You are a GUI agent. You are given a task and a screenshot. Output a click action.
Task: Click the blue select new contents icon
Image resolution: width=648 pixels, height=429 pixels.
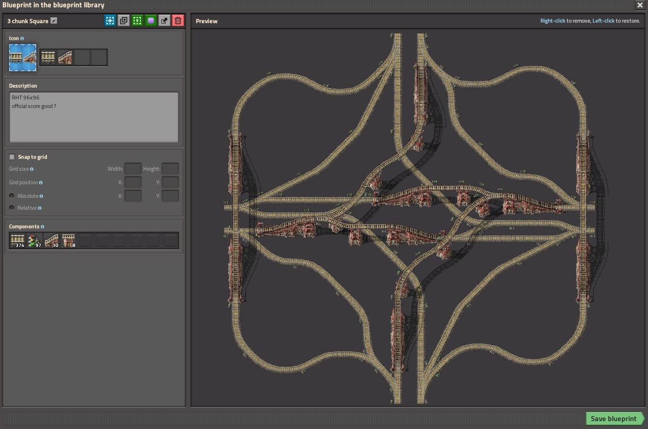(x=110, y=21)
